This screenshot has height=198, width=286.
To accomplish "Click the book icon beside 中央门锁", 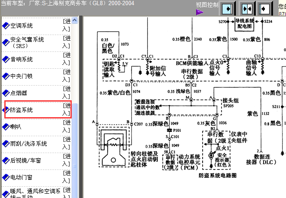I will tap(6, 76).
